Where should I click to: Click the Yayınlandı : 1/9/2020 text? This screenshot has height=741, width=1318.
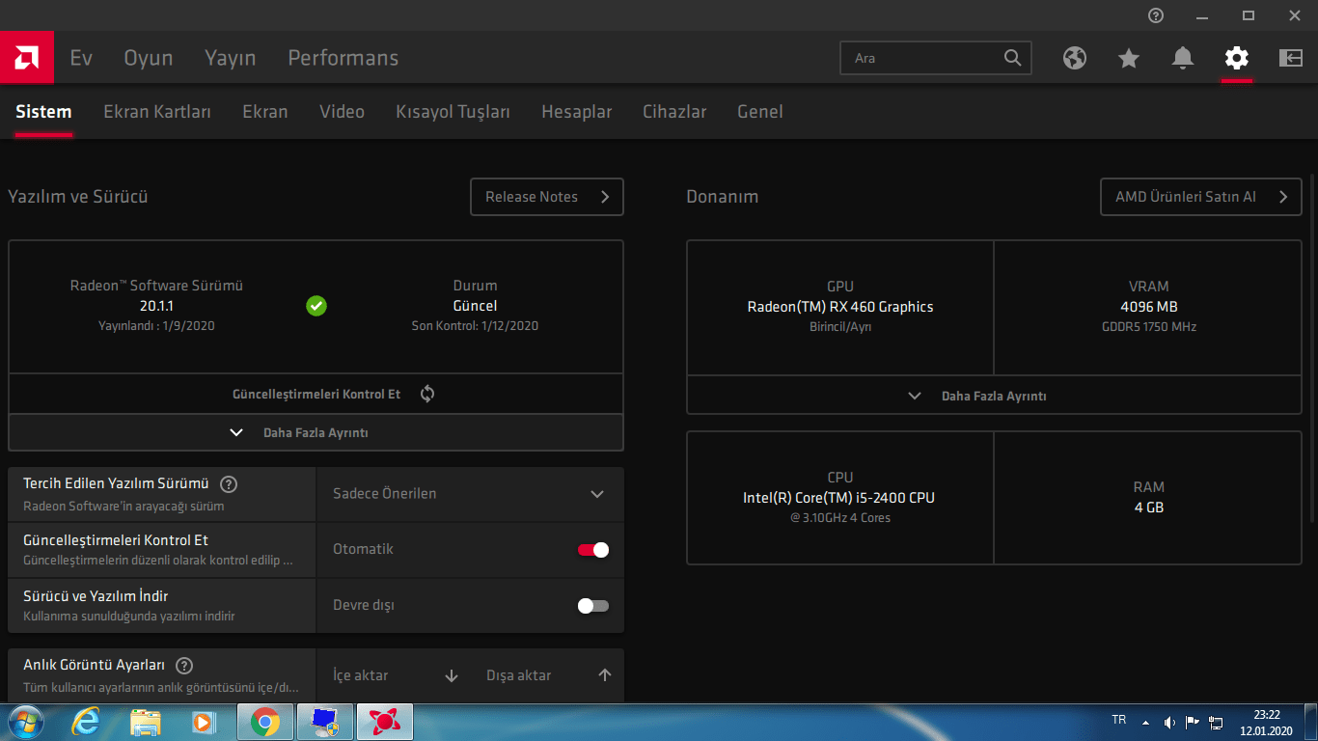[156, 326]
